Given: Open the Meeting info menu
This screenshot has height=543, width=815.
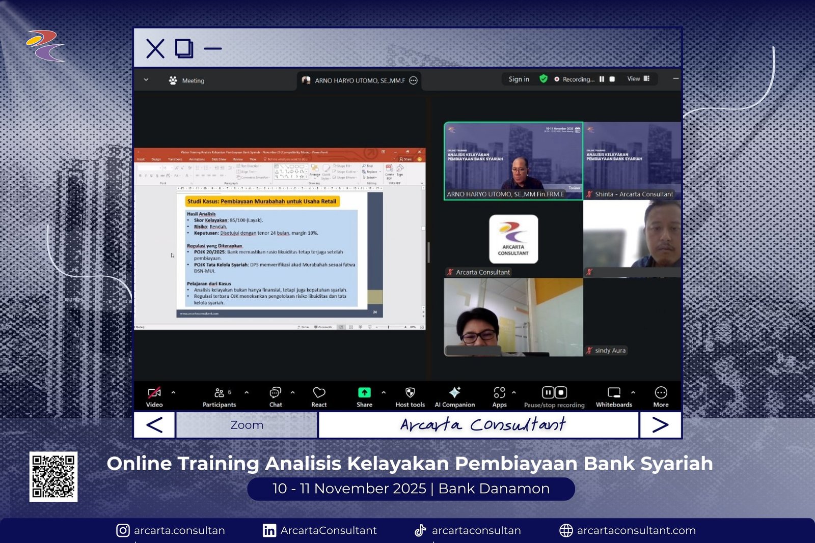Looking at the screenshot, I should [187, 80].
